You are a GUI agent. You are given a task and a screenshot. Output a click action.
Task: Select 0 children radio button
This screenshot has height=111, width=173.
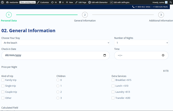click(x=58, y=80)
